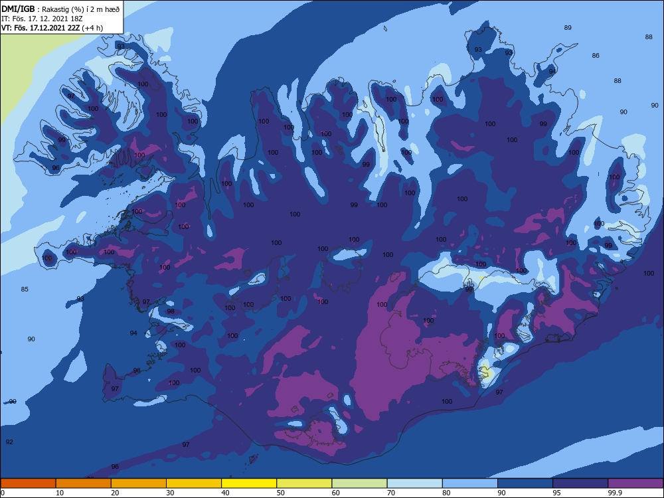Click the legend tick label '10'
The width and height of the screenshot is (664, 498).
[60, 493]
